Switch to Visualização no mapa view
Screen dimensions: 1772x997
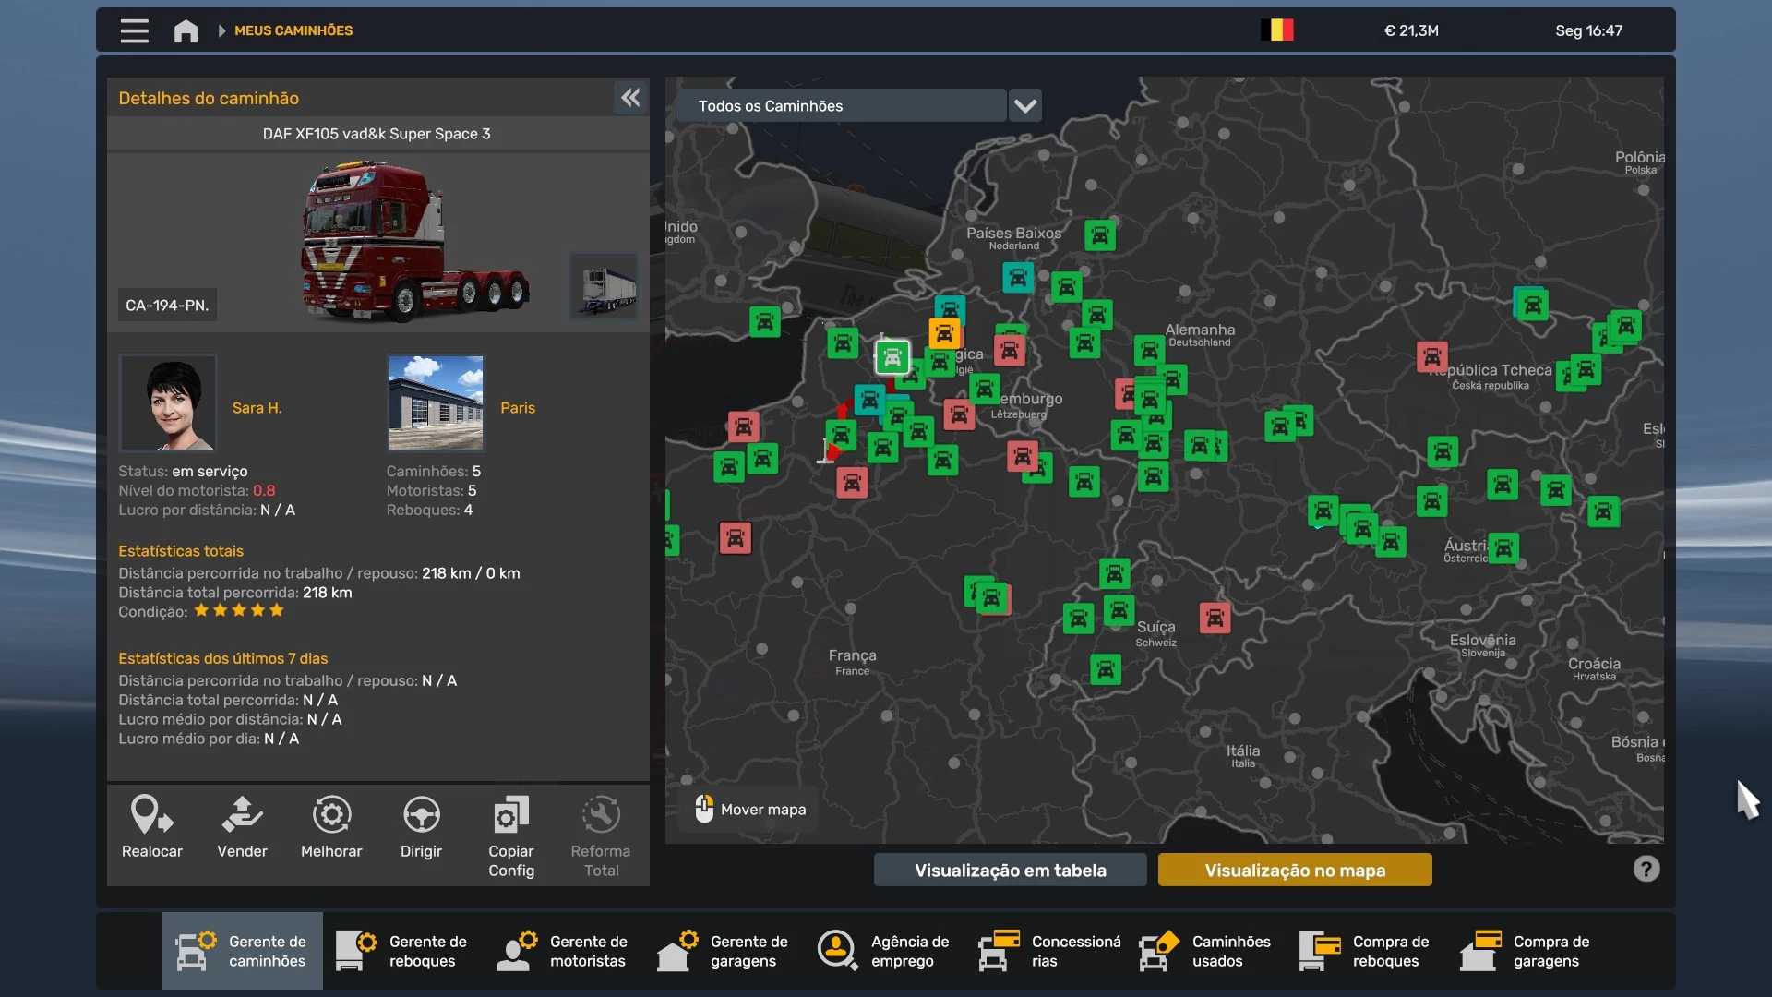[1294, 870]
